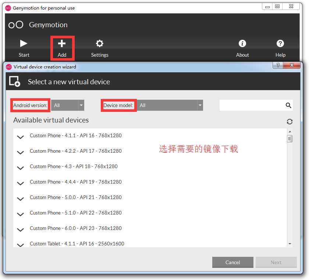Expand Custom Phone 4.4.4 API 19 entry

(20, 183)
